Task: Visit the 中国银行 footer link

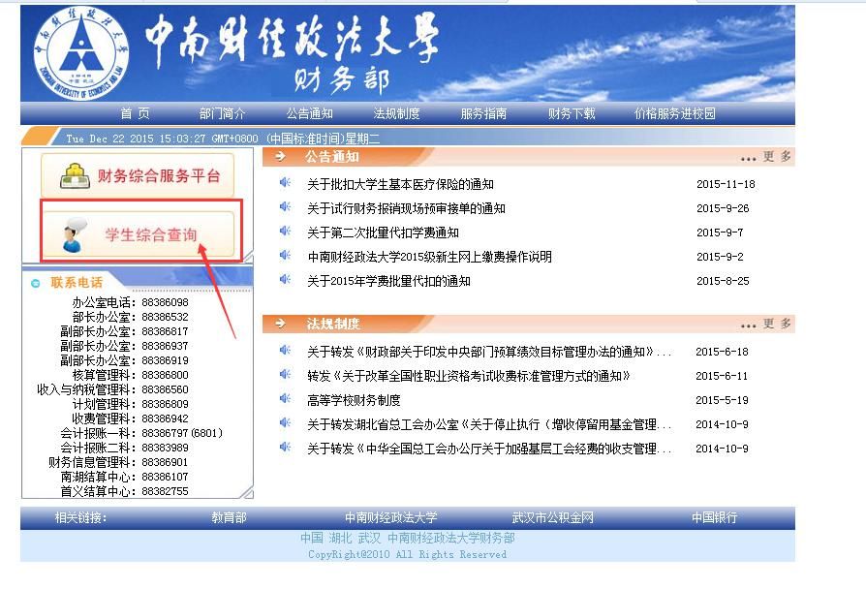Action: pos(714,518)
